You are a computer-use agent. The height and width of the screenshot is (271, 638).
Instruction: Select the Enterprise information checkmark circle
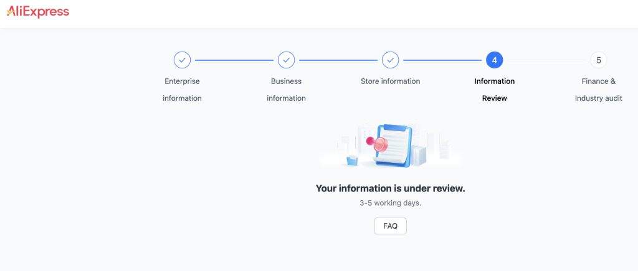(183, 60)
